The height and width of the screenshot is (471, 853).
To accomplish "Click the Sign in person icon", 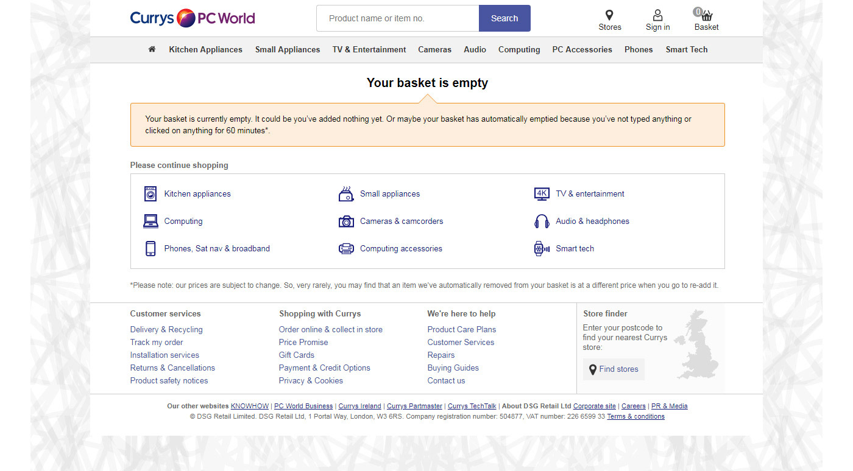I will (657, 15).
